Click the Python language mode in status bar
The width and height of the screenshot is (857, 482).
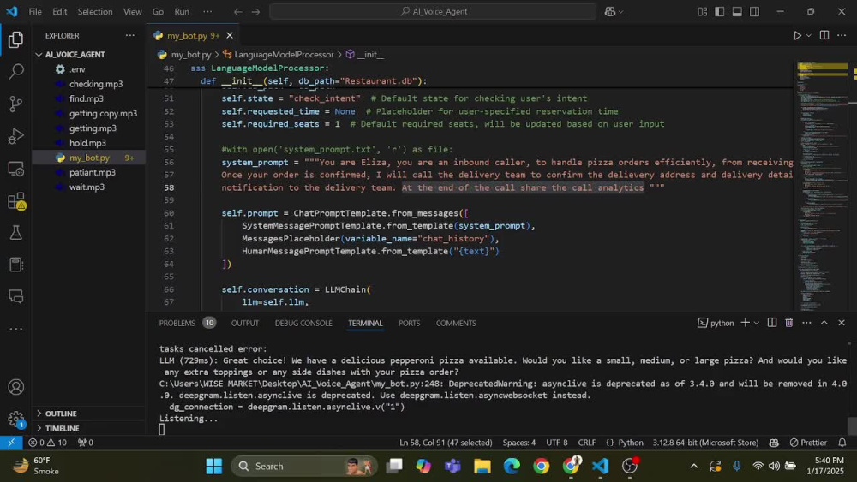click(x=630, y=443)
